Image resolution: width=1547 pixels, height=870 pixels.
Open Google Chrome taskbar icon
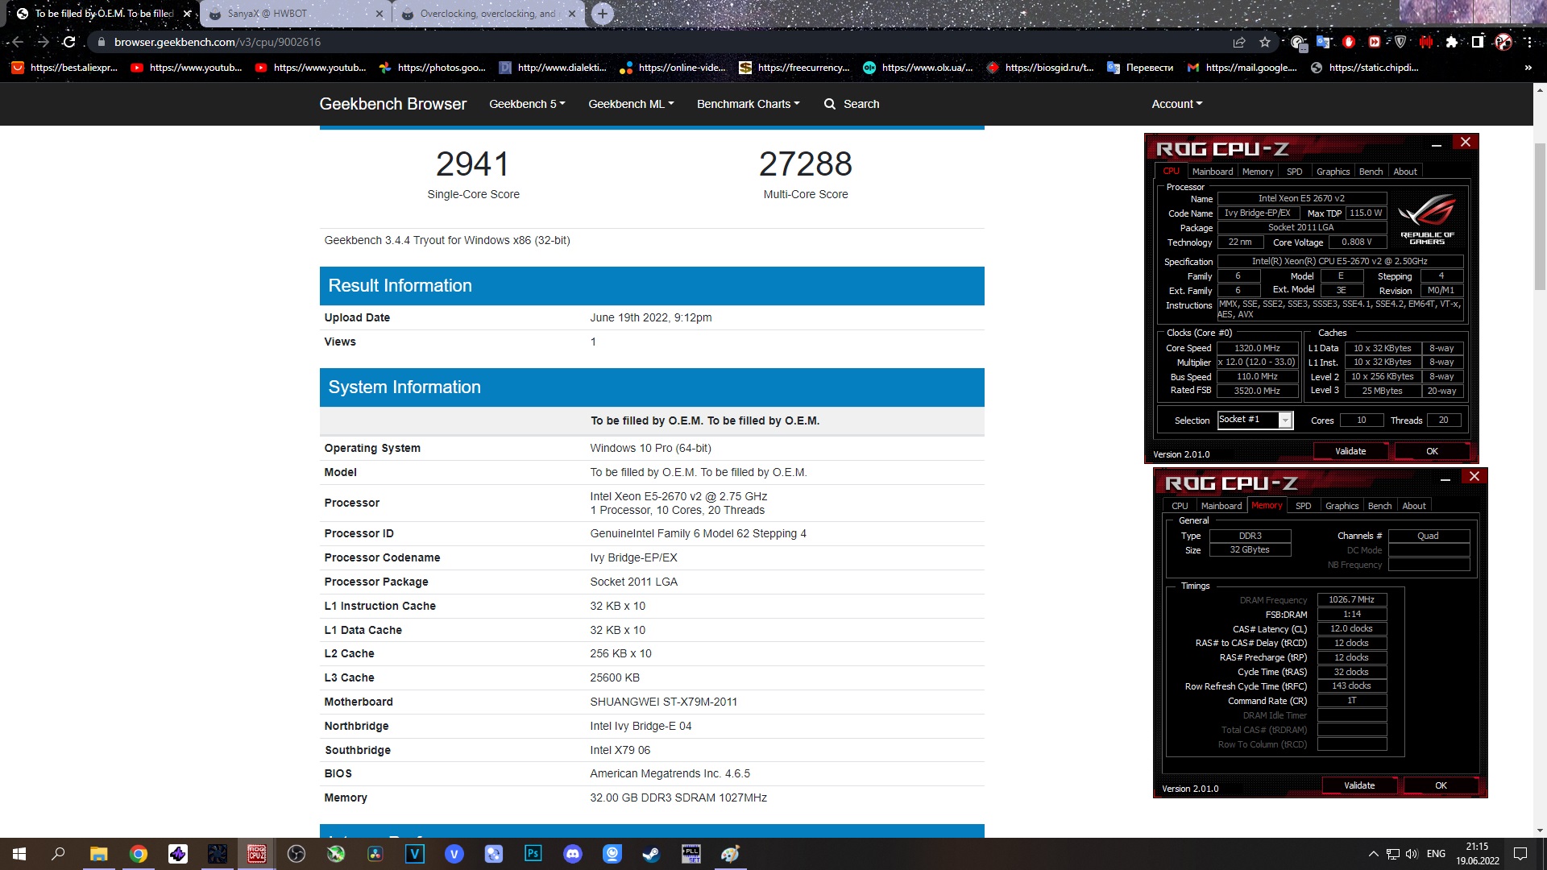(139, 854)
